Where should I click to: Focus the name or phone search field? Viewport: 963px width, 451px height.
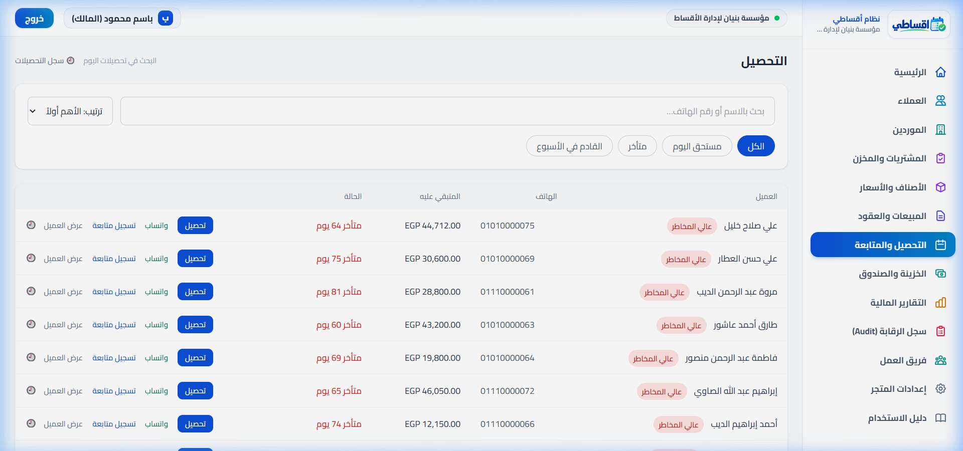pyautogui.click(x=447, y=111)
